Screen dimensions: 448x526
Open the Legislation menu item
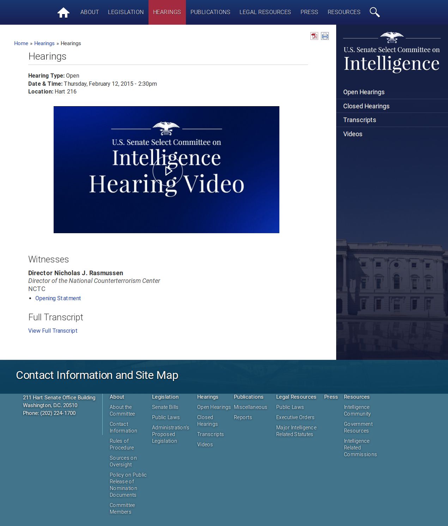pos(126,12)
